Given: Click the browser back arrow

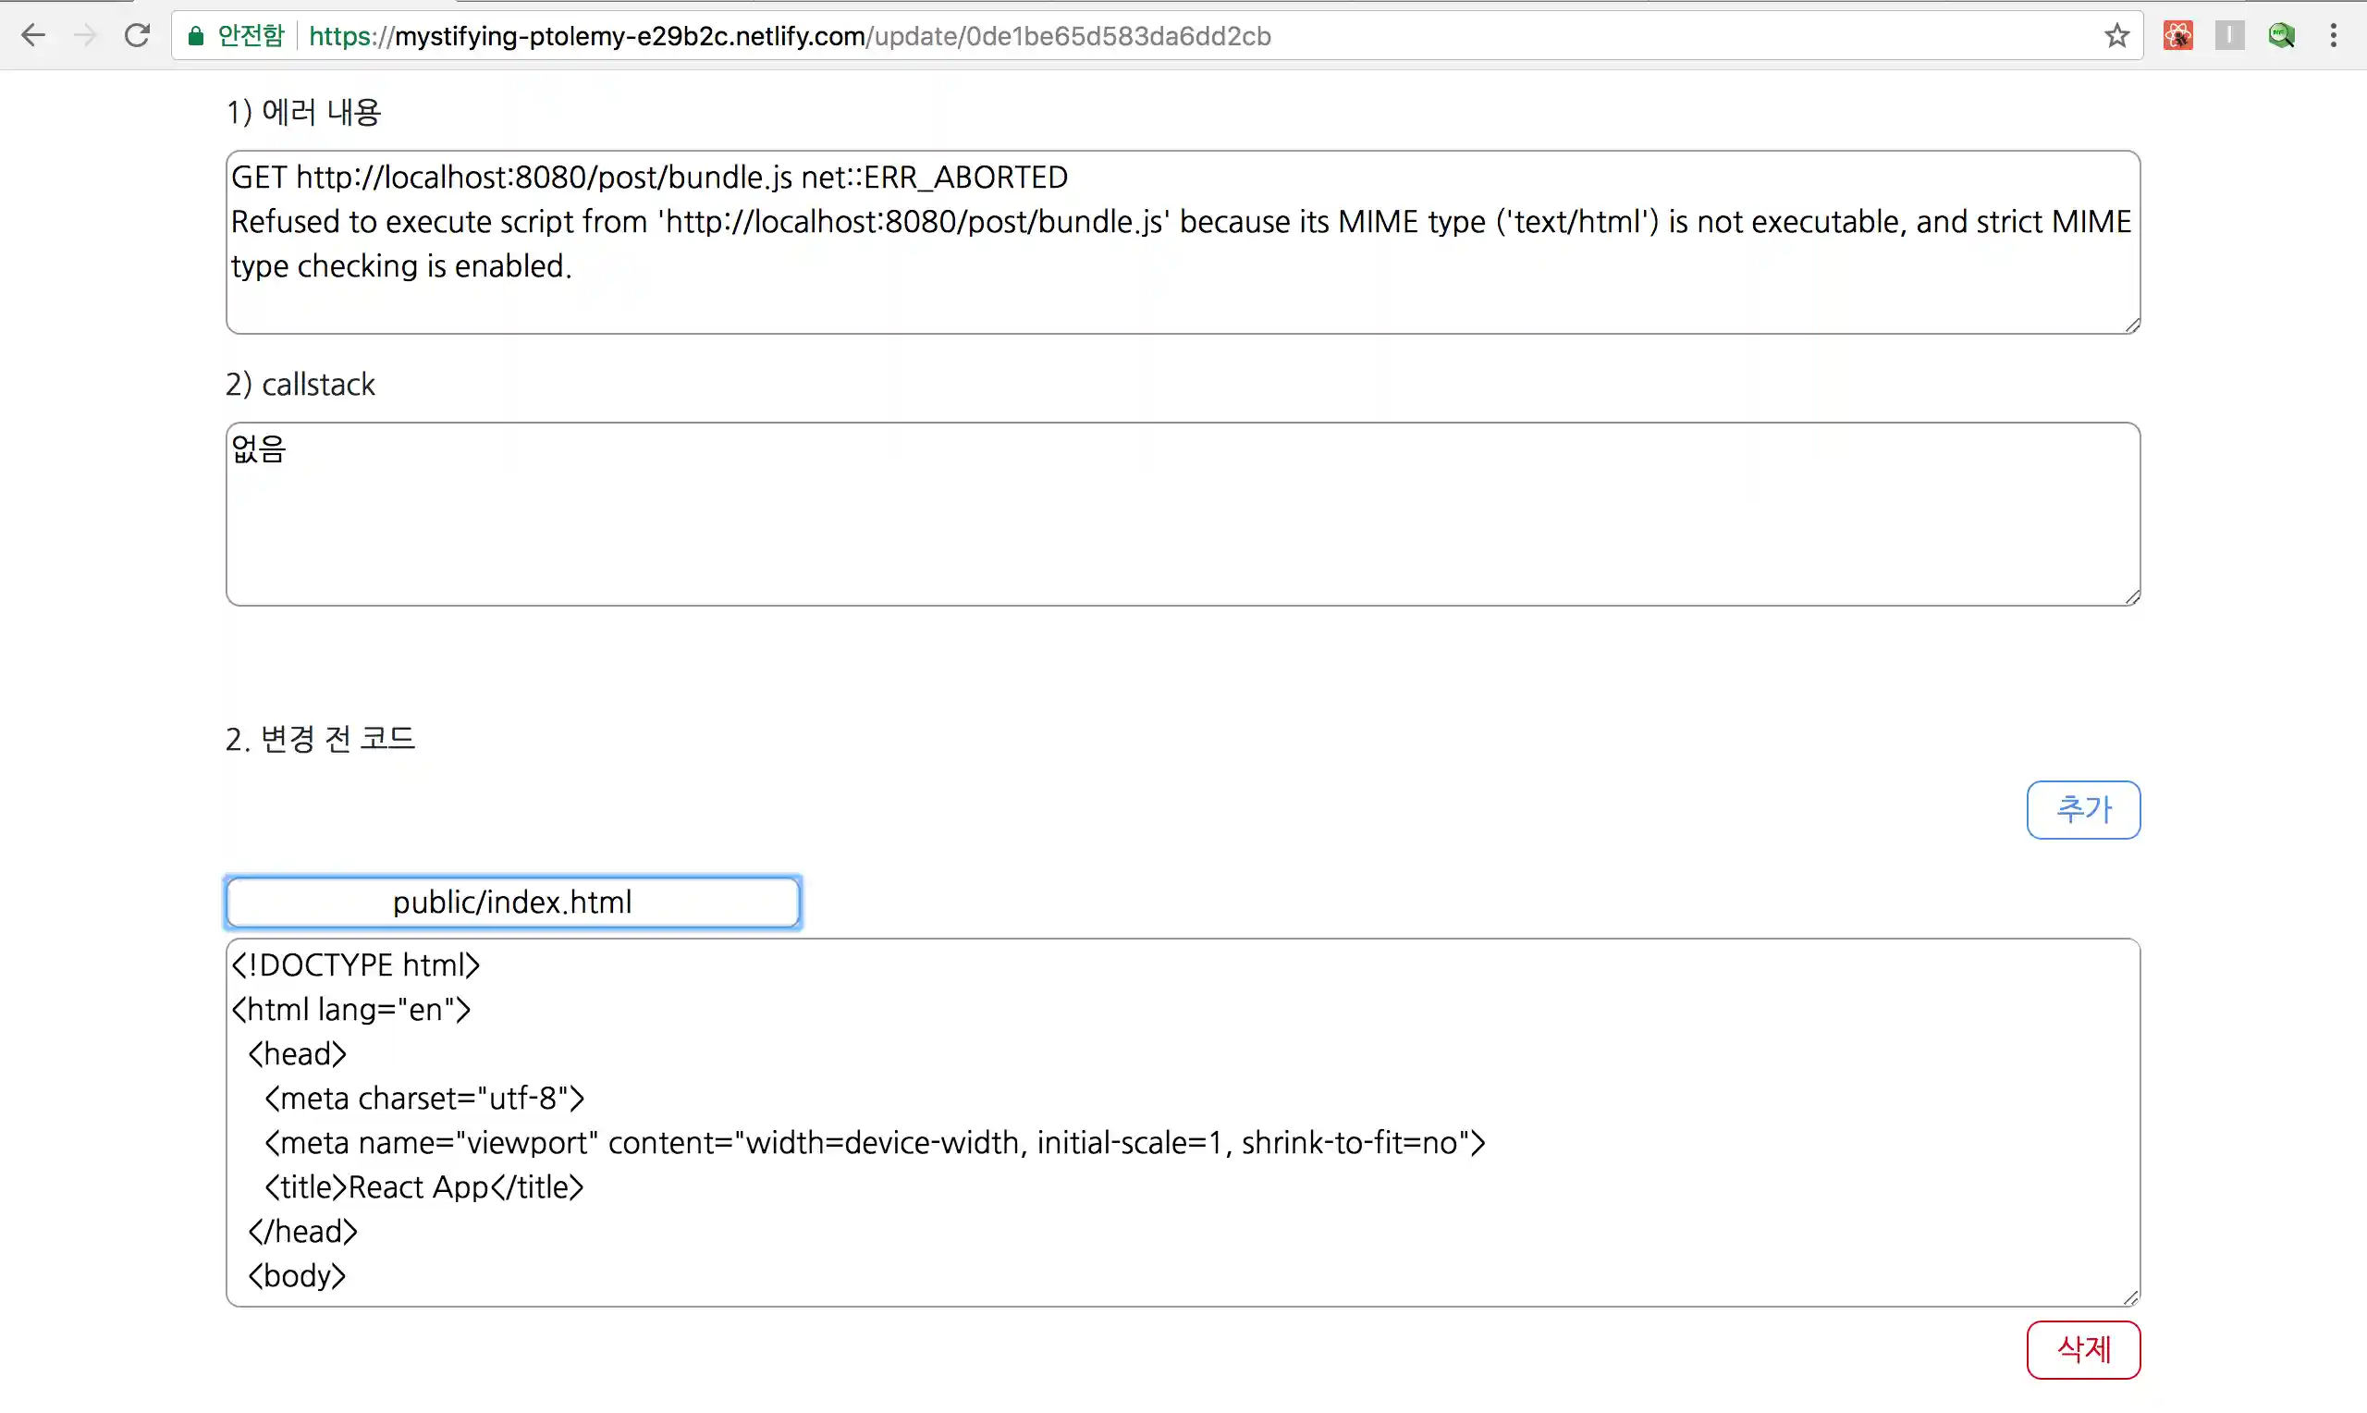Looking at the screenshot, I should (33, 36).
